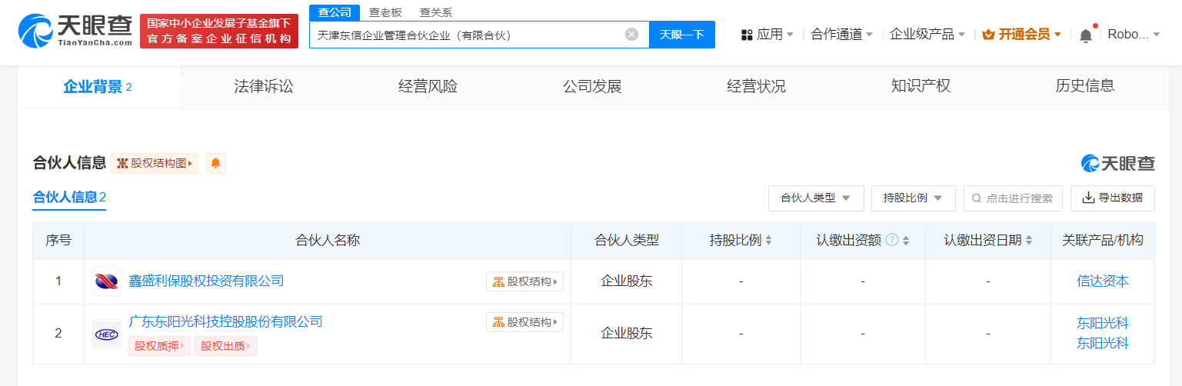Open 合伙人类型 filter dropdown

(816, 198)
